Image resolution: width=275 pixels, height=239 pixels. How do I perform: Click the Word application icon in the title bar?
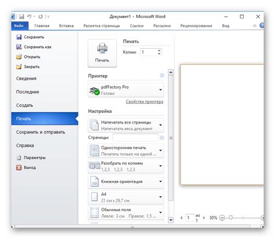[x=13, y=17]
